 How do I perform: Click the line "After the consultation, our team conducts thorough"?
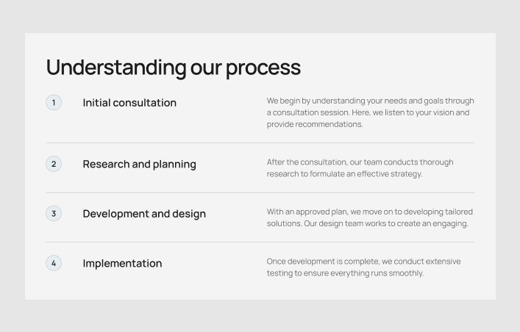point(360,162)
